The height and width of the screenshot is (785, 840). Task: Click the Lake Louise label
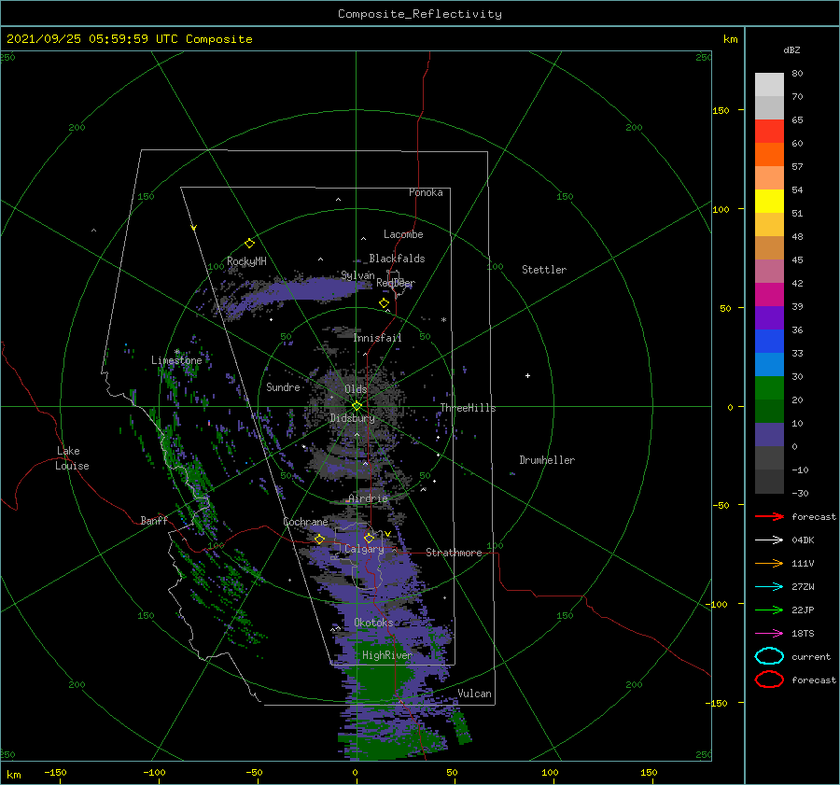click(72, 458)
